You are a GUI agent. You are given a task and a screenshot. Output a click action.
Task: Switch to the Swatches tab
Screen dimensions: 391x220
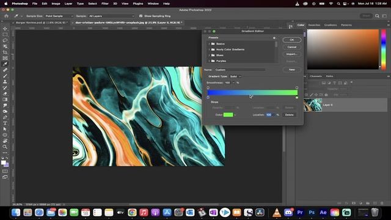314,25
